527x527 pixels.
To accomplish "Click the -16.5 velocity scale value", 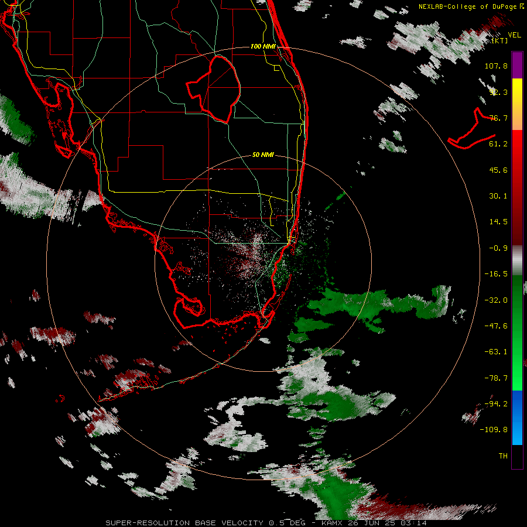I will pos(496,274).
